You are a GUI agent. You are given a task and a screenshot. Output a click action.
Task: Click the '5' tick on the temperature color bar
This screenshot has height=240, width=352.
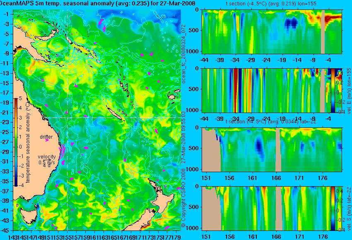click(20, 98)
